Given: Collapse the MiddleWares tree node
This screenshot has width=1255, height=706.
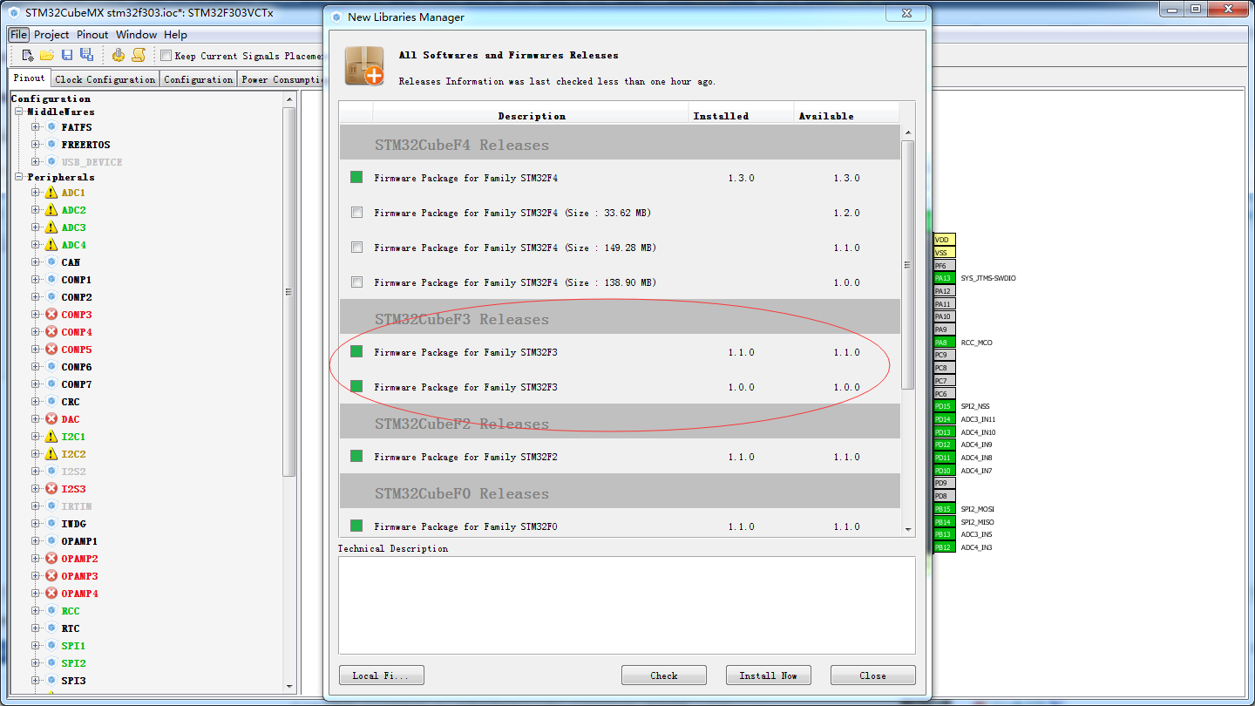Looking at the screenshot, I should click(x=18, y=112).
